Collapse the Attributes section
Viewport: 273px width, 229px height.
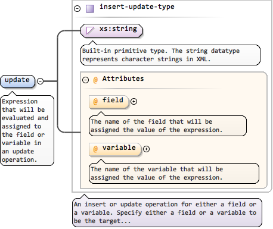[85, 80]
